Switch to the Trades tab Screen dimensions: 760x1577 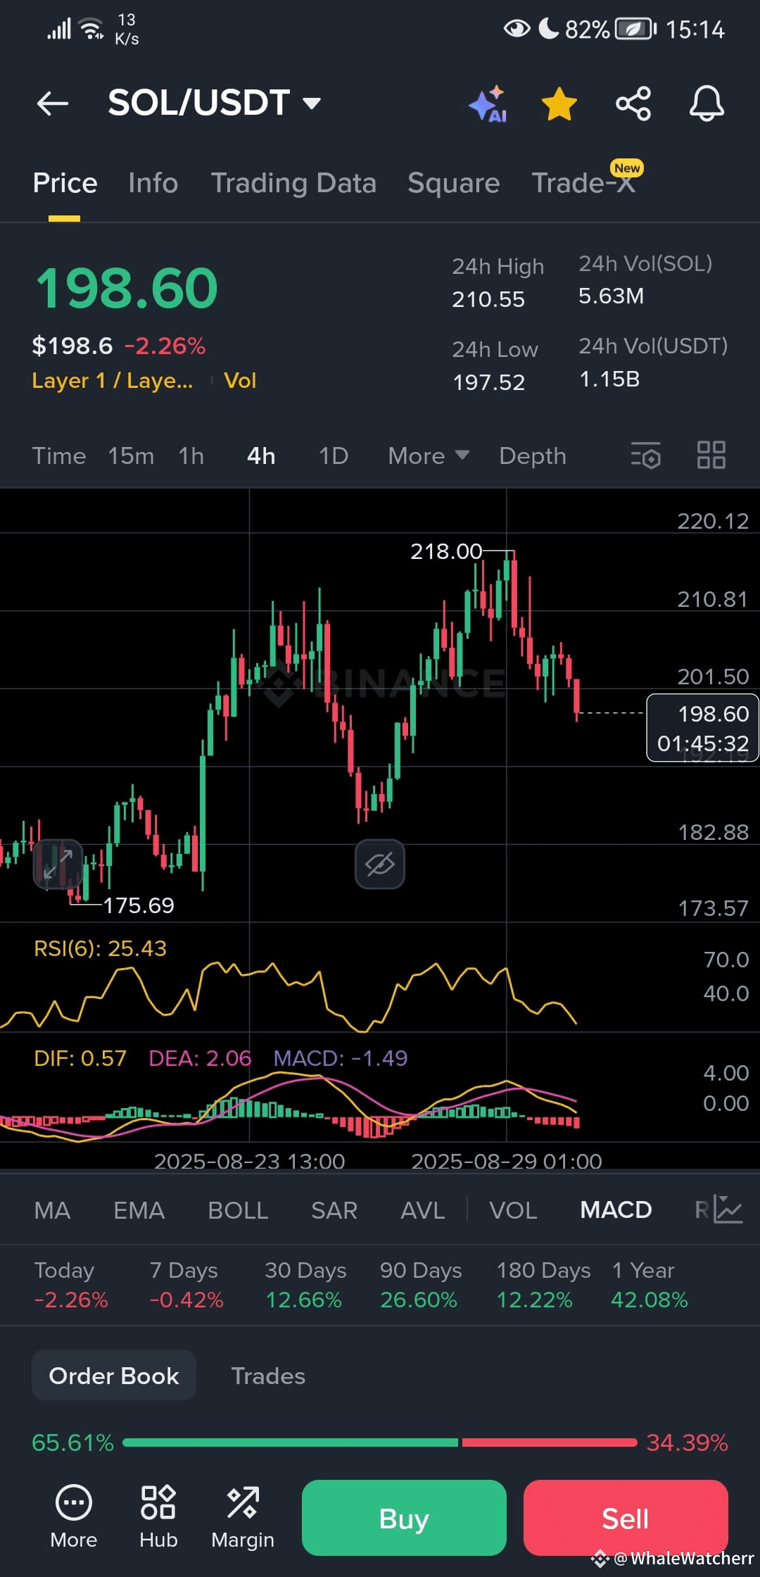(268, 1376)
